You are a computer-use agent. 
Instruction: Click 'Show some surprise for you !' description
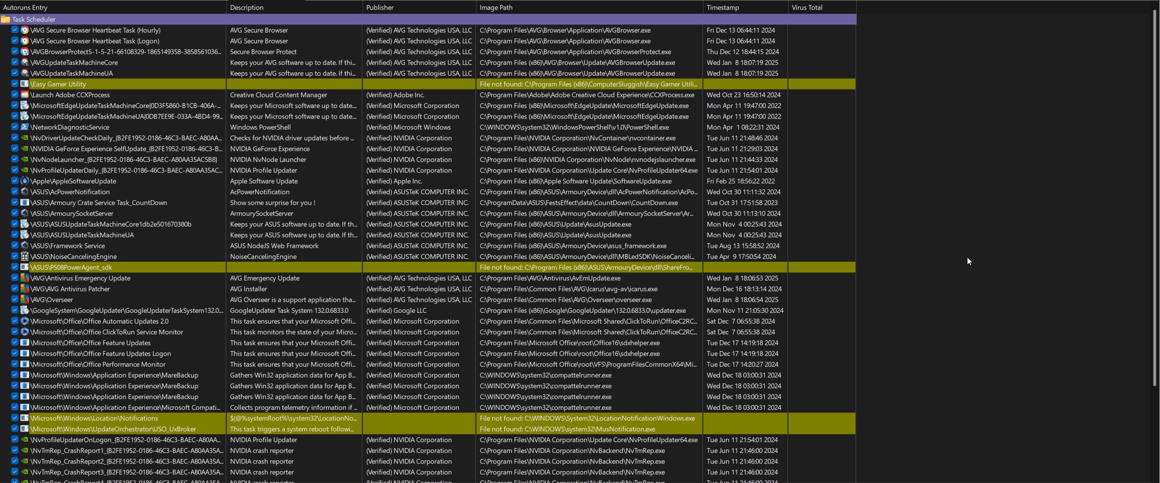pyautogui.click(x=272, y=202)
